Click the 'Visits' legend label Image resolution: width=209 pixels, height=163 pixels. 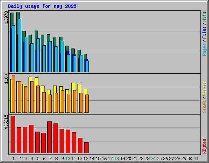(x=204, y=88)
